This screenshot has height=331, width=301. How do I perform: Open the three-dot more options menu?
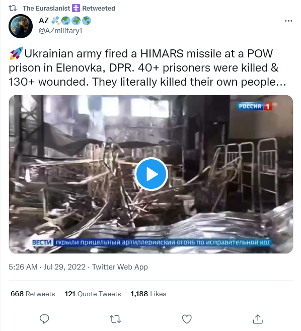288,21
